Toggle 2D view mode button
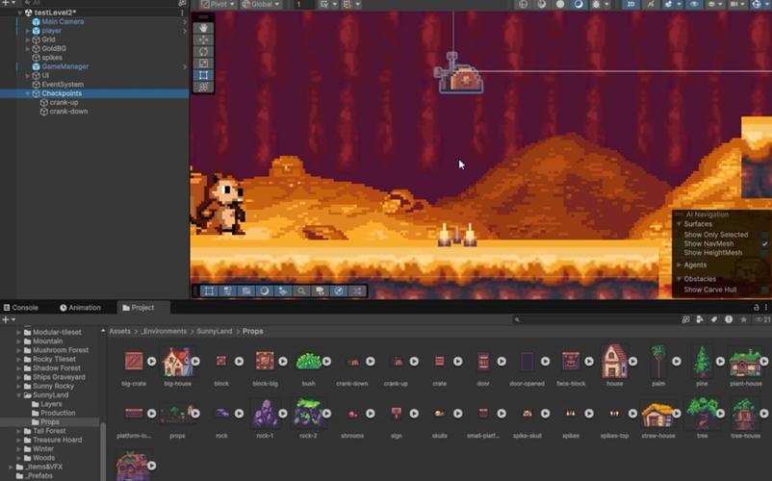 (x=630, y=5)
